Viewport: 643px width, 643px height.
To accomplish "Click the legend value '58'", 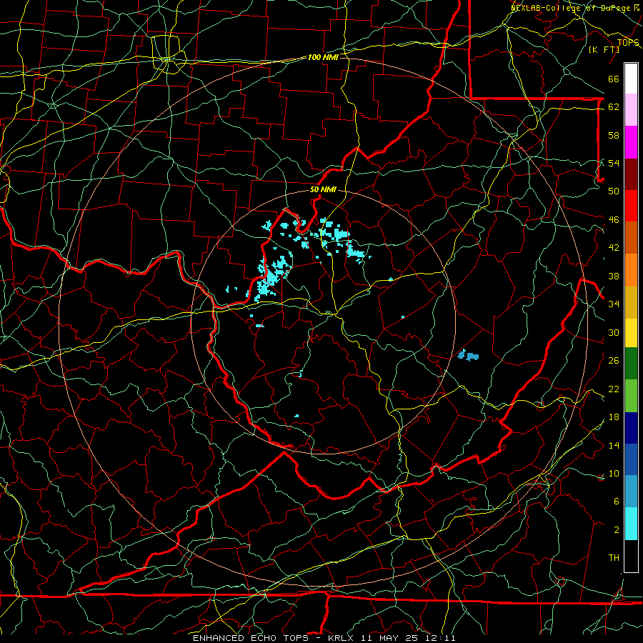I will 614,135.
